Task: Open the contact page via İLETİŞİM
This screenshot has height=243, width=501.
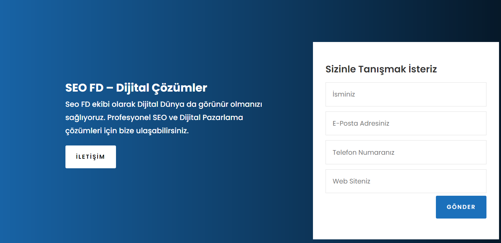Action: coord(91,157)
